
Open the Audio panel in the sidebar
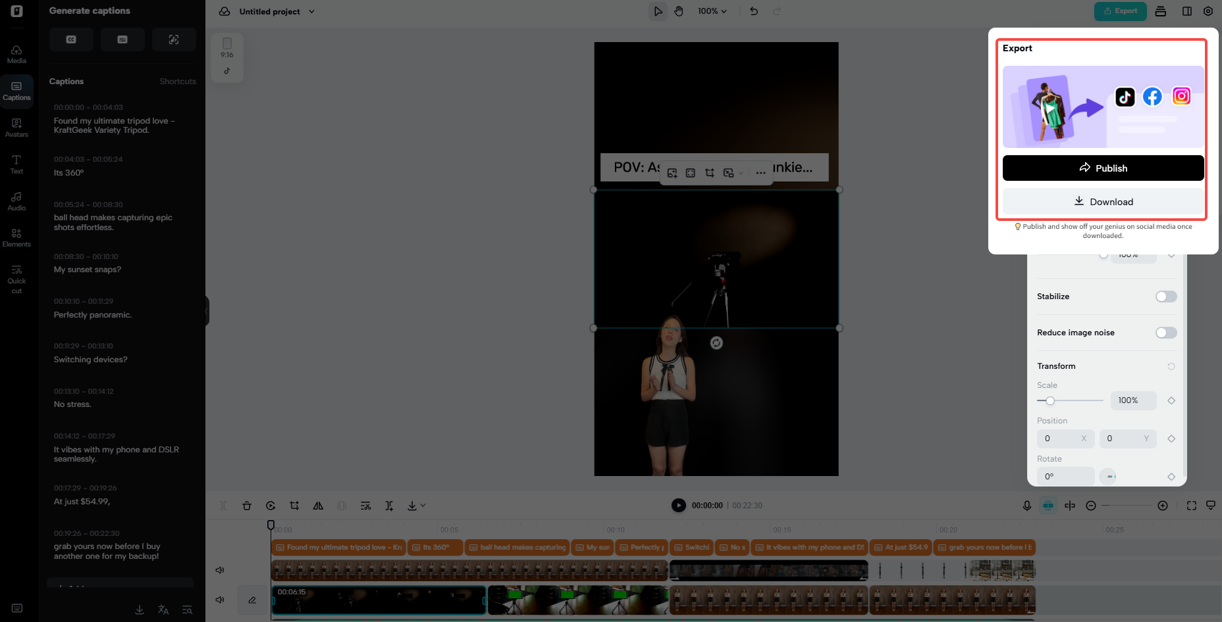pyautogui.click(x=16, y=201)
